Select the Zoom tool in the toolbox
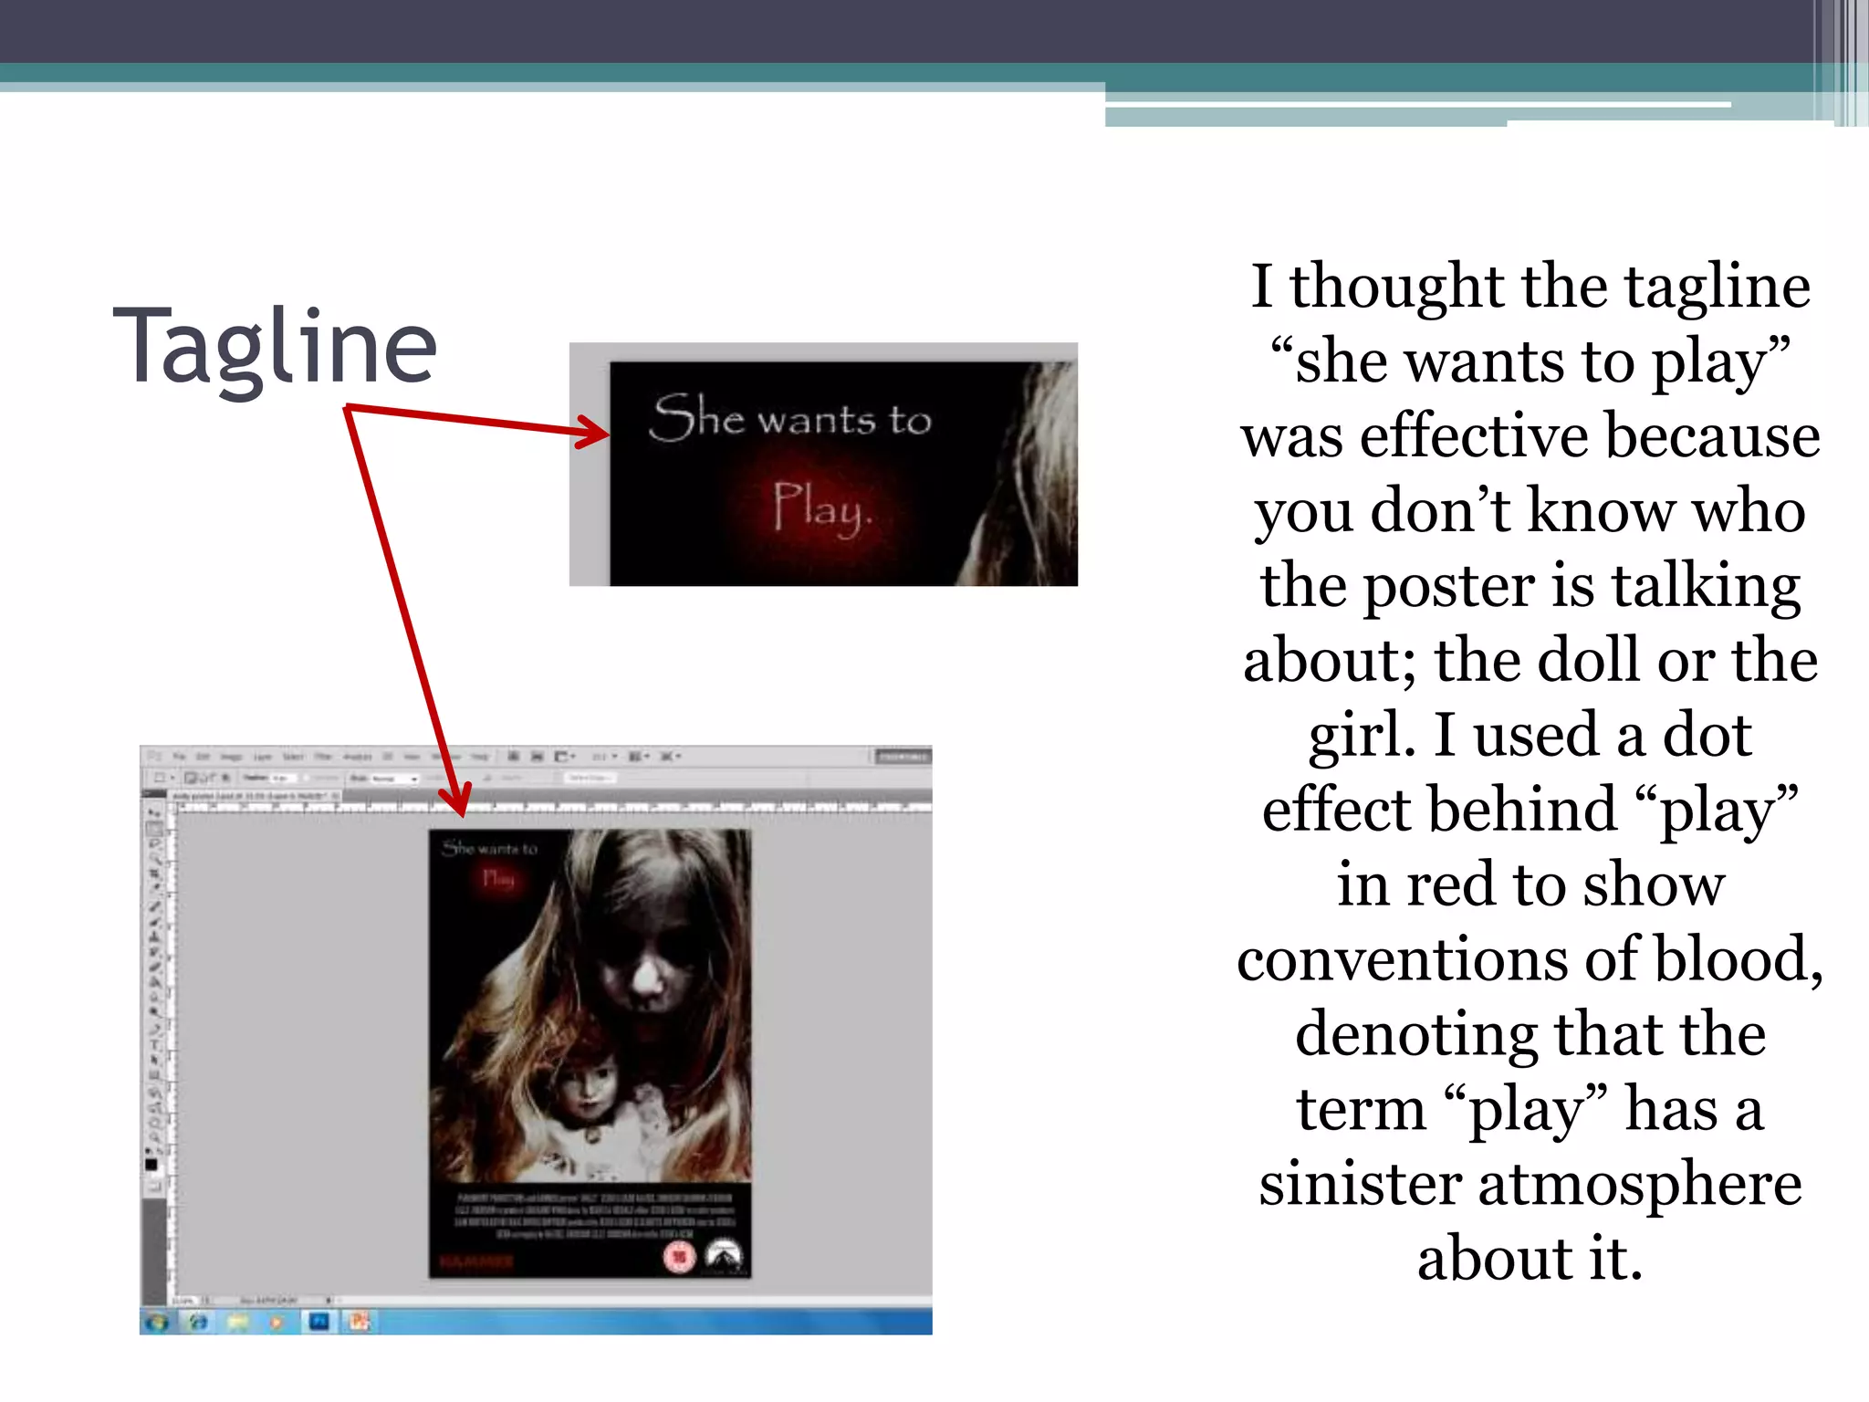This screenshot has height=1402, width=1869. tap(154, 1137)
